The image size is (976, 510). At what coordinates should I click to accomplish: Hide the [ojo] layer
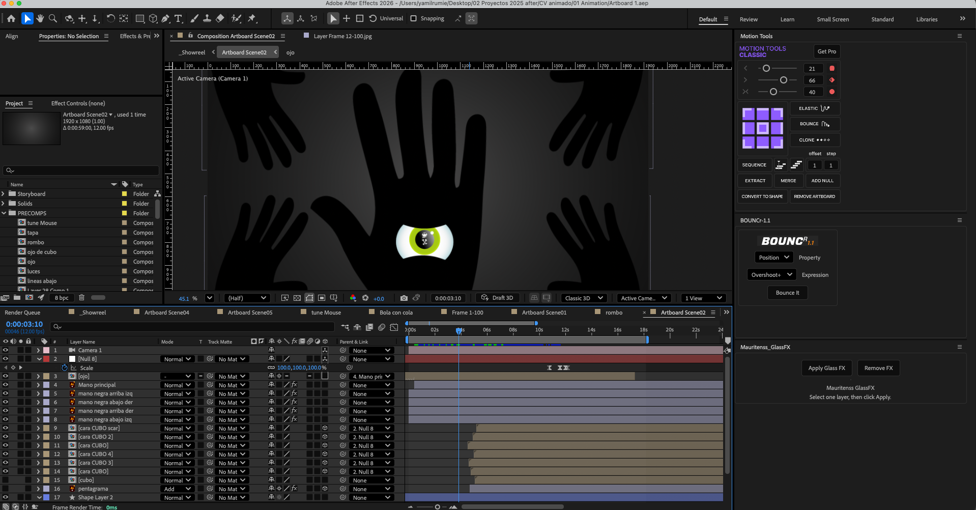[x=6, y=376]
